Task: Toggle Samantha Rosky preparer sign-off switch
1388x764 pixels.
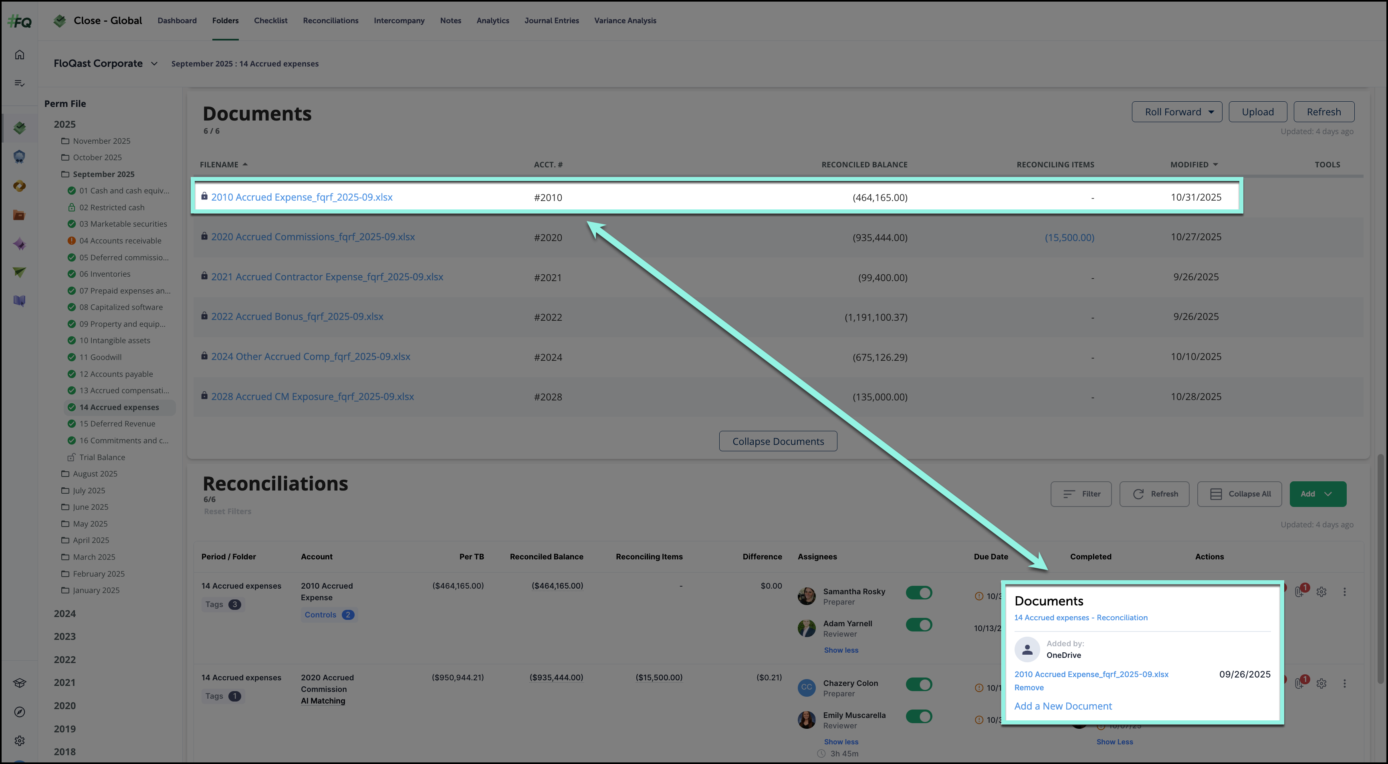Action: click(919, 593)
